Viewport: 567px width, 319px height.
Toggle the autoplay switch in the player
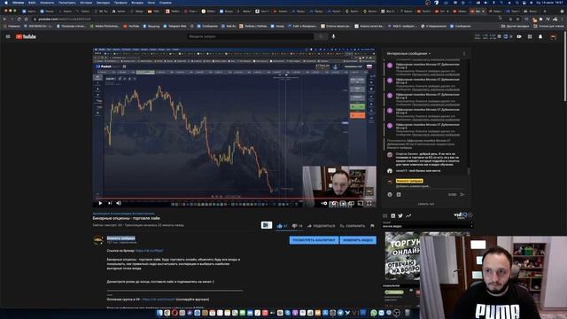coord(324,203)
